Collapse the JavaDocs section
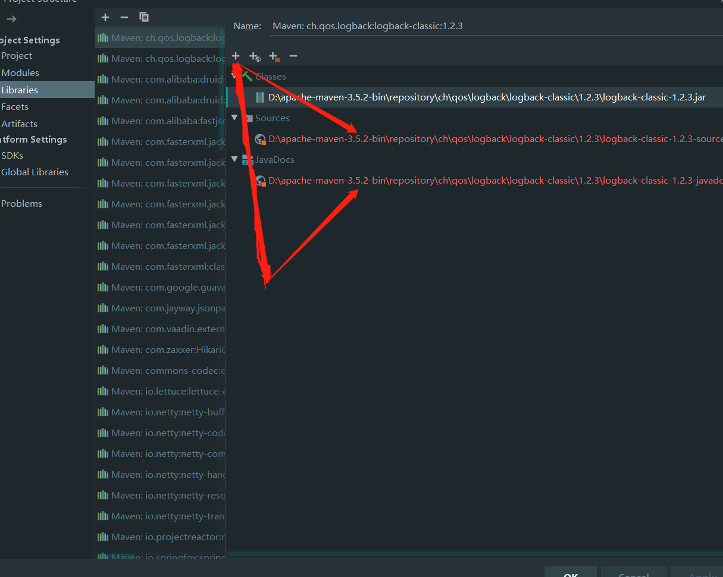The image size is (723, 577). point(234,159)
